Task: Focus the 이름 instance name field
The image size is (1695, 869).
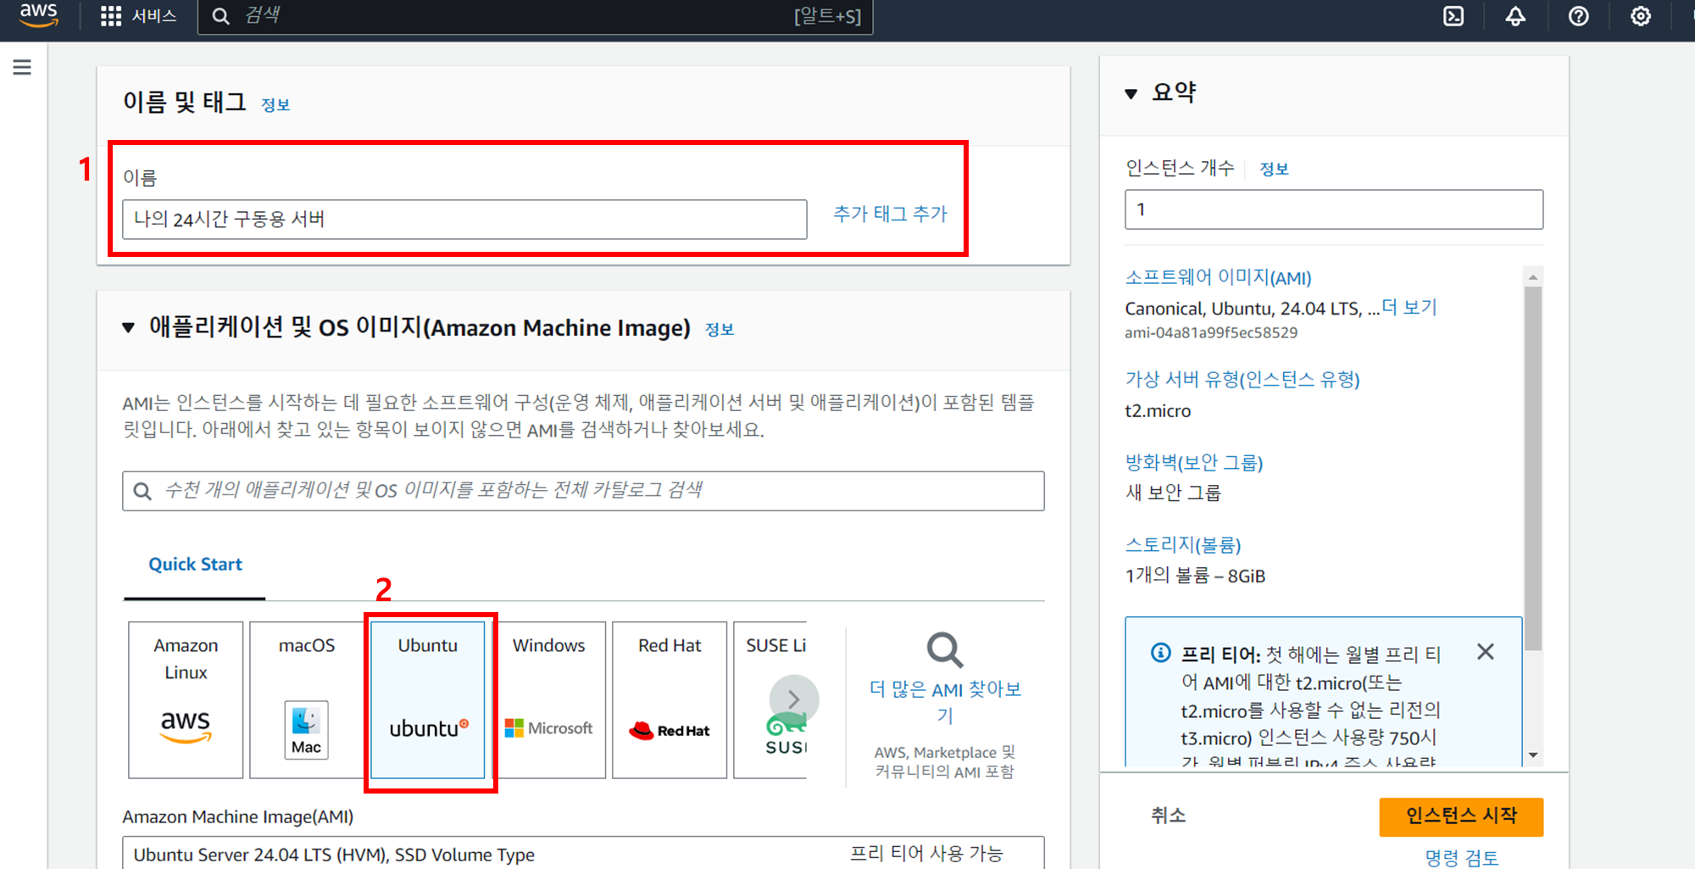Action: pyautogui.click(x=464, y=220)
